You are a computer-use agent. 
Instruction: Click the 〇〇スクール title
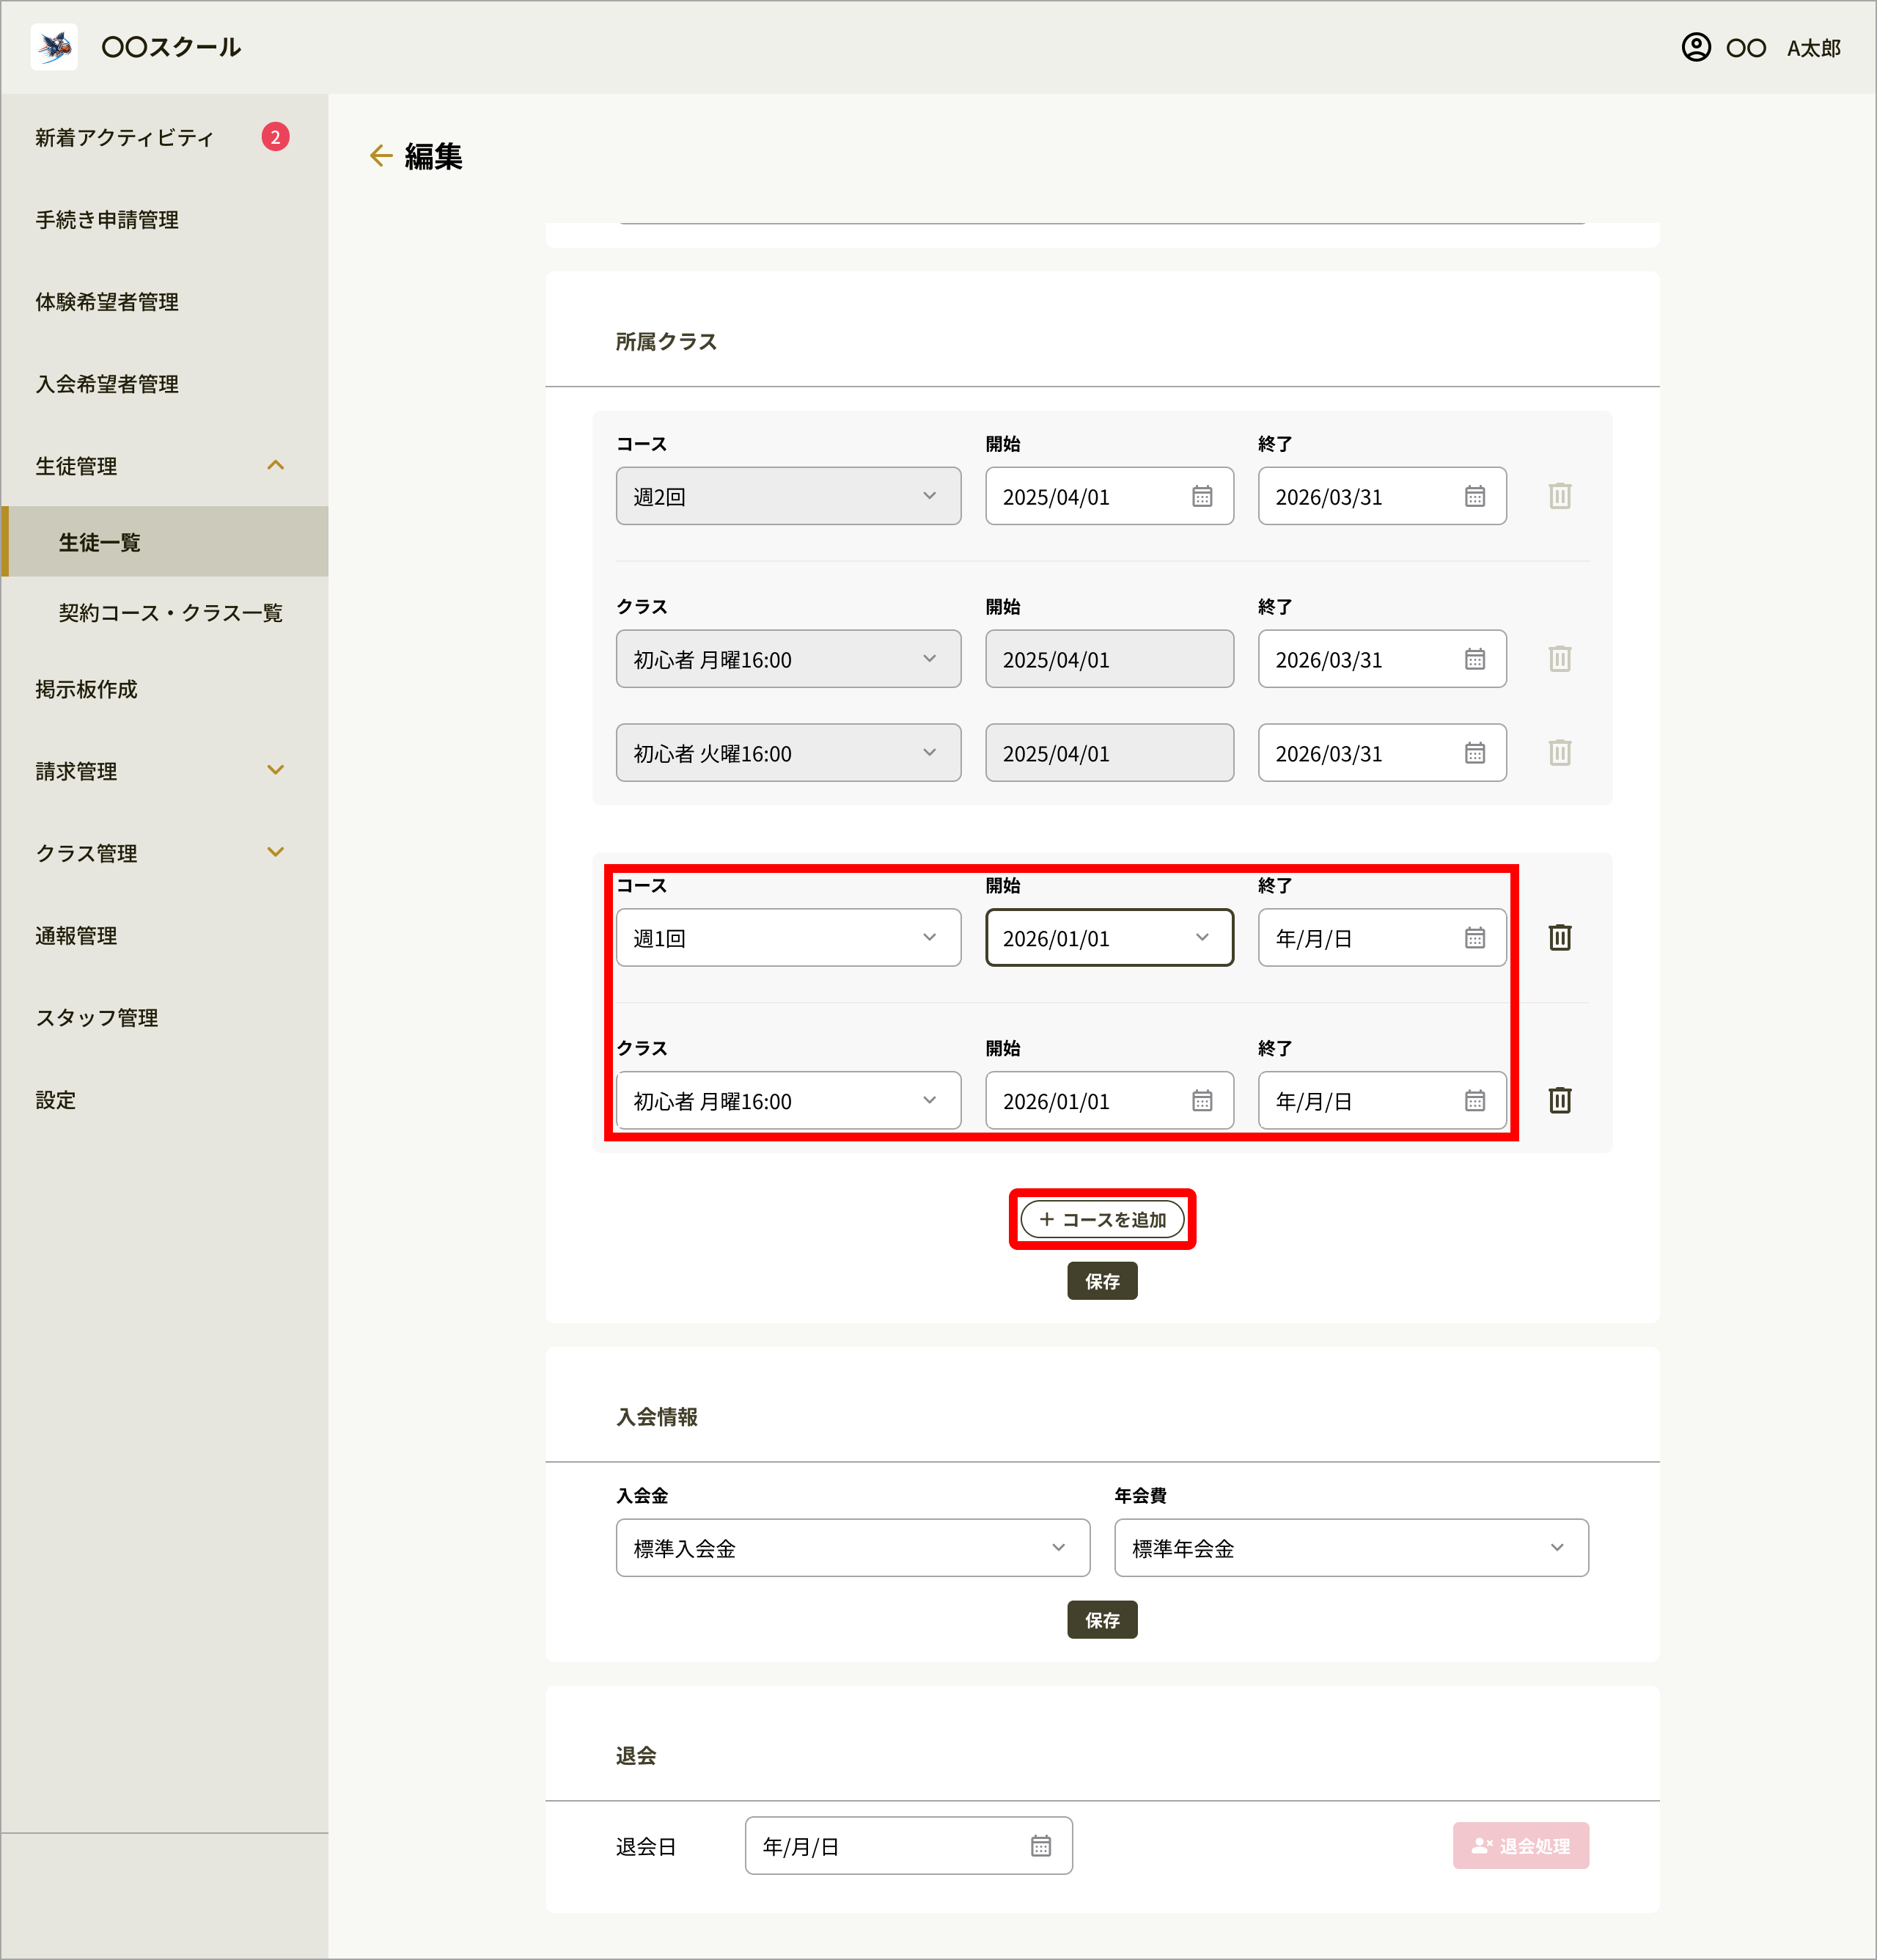pyautogui.click(x=171, y=47)
